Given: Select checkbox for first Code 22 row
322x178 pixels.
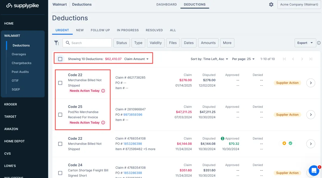Looking at the screenshot, I should (60, 83).
